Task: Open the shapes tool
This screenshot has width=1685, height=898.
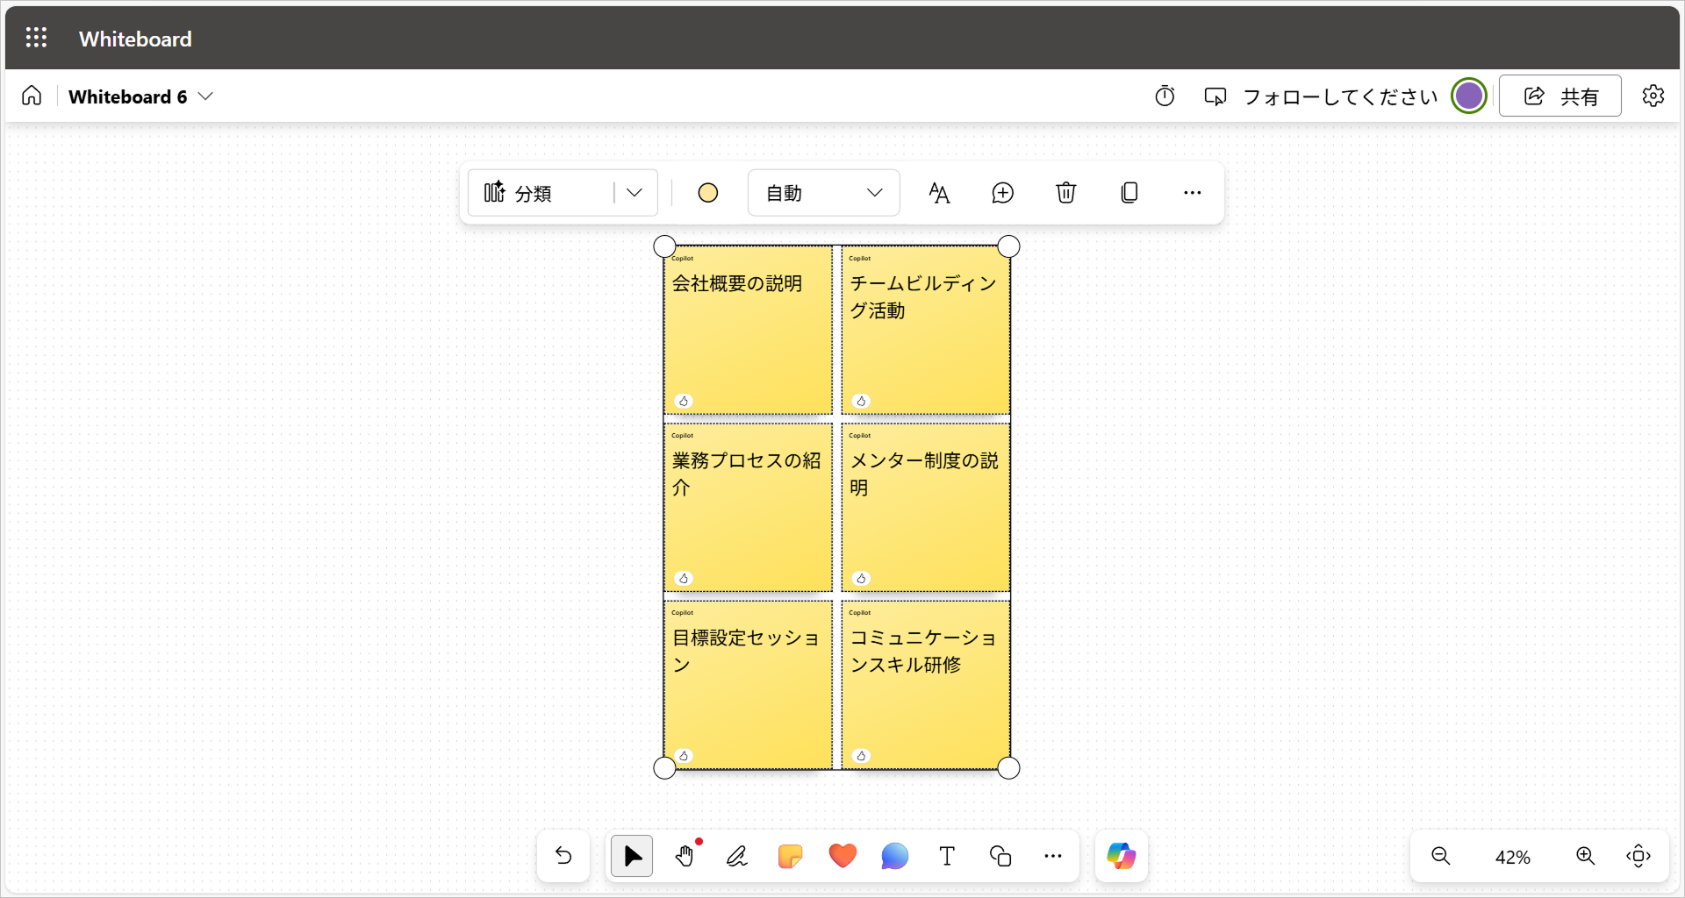Action: point(1000,857)
